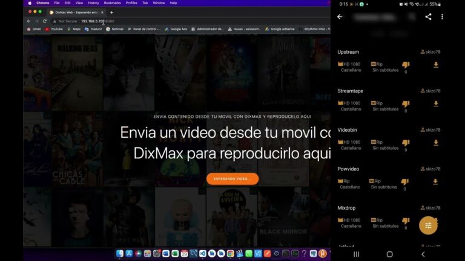Open skizo78 profile on the Mixdrop row
This screenshot has height=261, width=465.
tap(430, 208)
